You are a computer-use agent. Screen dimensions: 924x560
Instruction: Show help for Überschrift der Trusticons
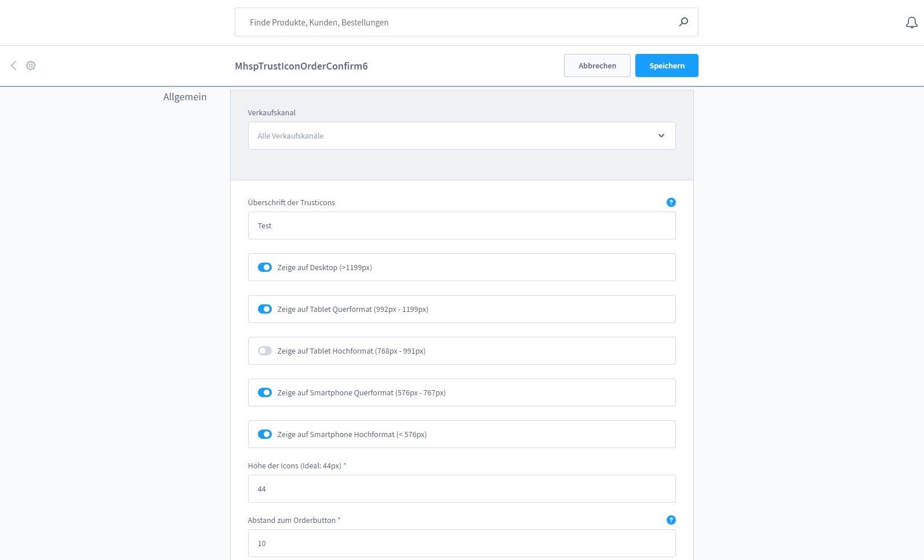click(671, 202)
